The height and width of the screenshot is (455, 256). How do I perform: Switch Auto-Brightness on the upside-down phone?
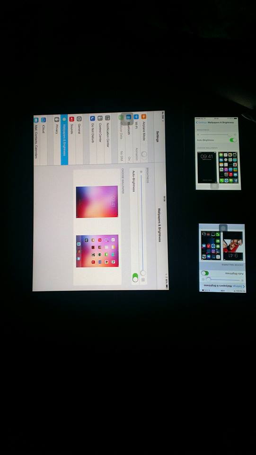pyautogui.click(x=205, y=273)
